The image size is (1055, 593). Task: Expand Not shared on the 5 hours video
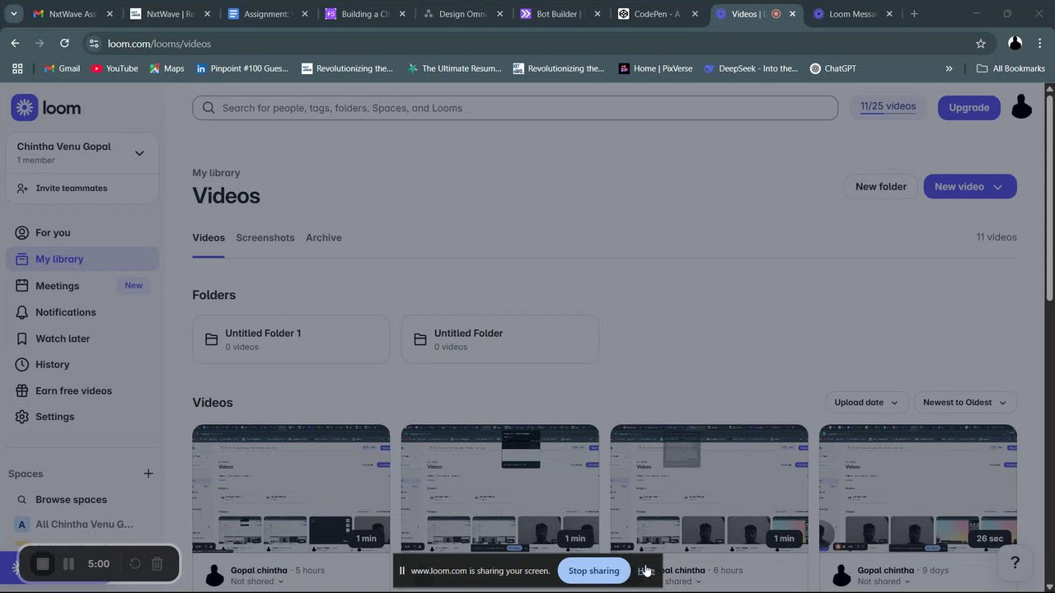point(257,581)
